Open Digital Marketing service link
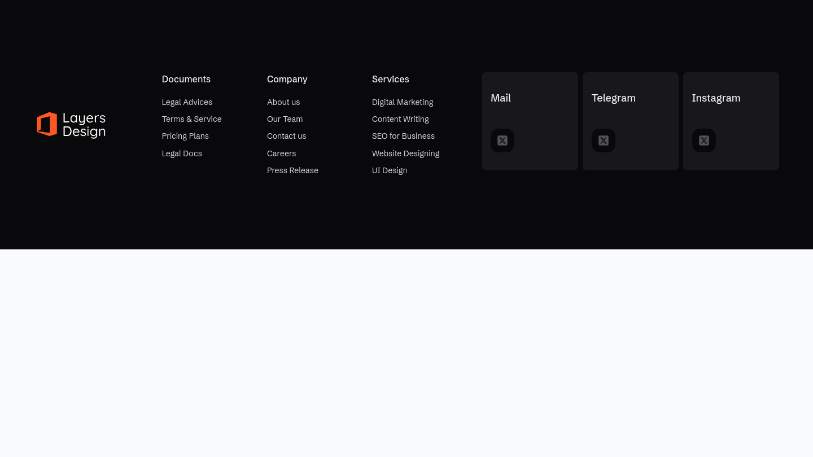 403,102
